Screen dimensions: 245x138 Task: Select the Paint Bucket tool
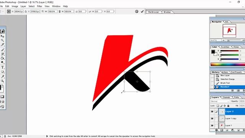pos(3,58)
